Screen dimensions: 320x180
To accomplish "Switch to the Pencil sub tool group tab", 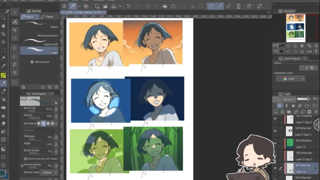I will pyautogui.click(x=30, y=17).
